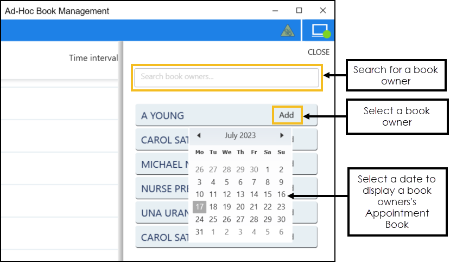The height and width of the screenshot is (262, 450).
Task: Choose 1 July on the calendar
Action: 268,169
